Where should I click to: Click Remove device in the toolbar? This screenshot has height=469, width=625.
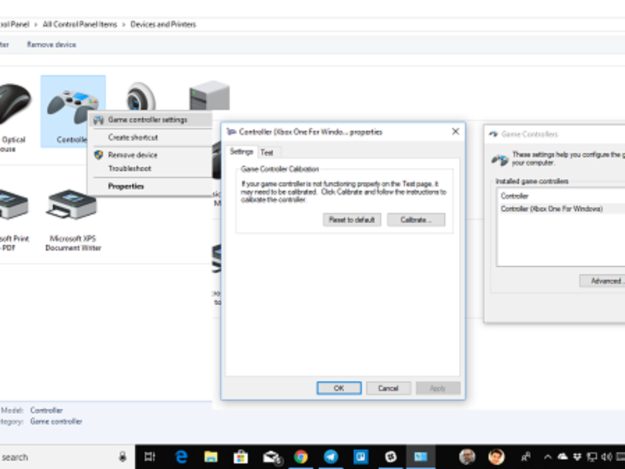click(52, 45)
